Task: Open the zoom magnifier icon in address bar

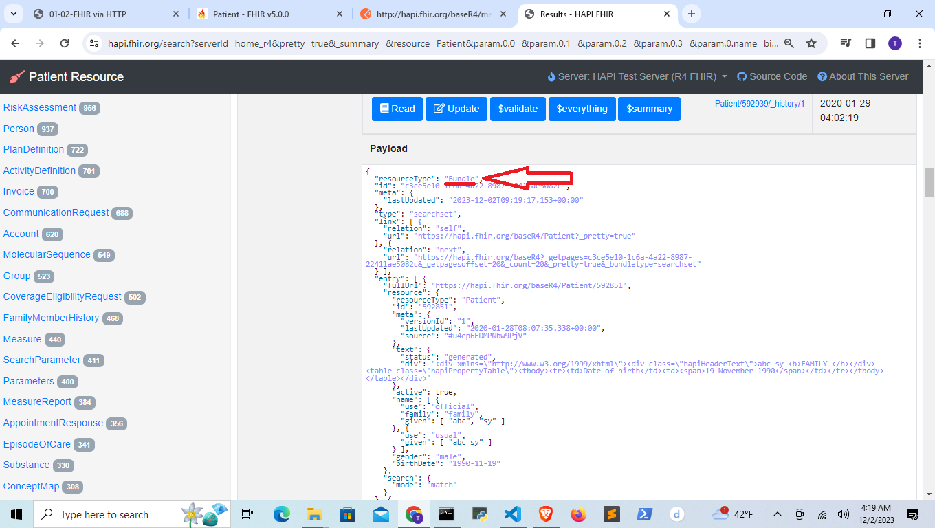Action: point(789,43)
